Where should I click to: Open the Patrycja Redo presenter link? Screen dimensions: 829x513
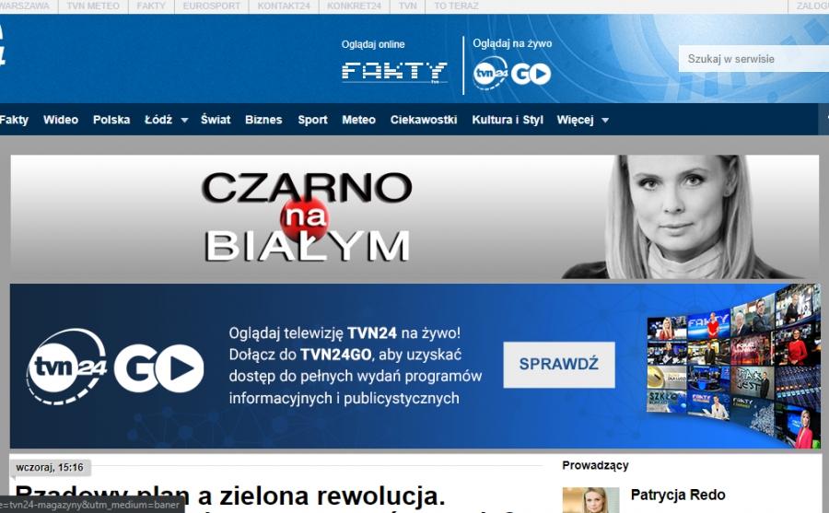tap(678, 495)
